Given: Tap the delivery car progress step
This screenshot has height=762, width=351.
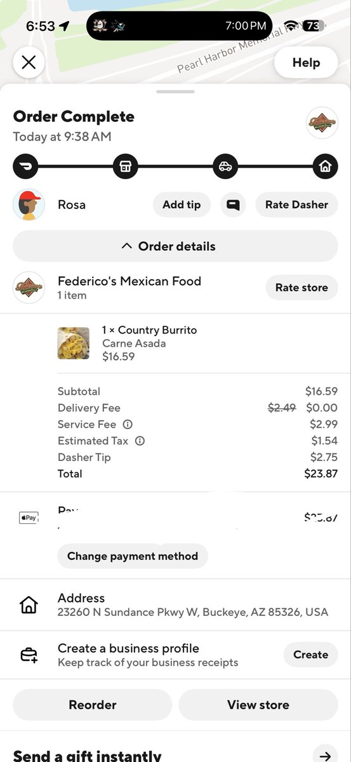Looking at the screenshot, I should (225, 167).
